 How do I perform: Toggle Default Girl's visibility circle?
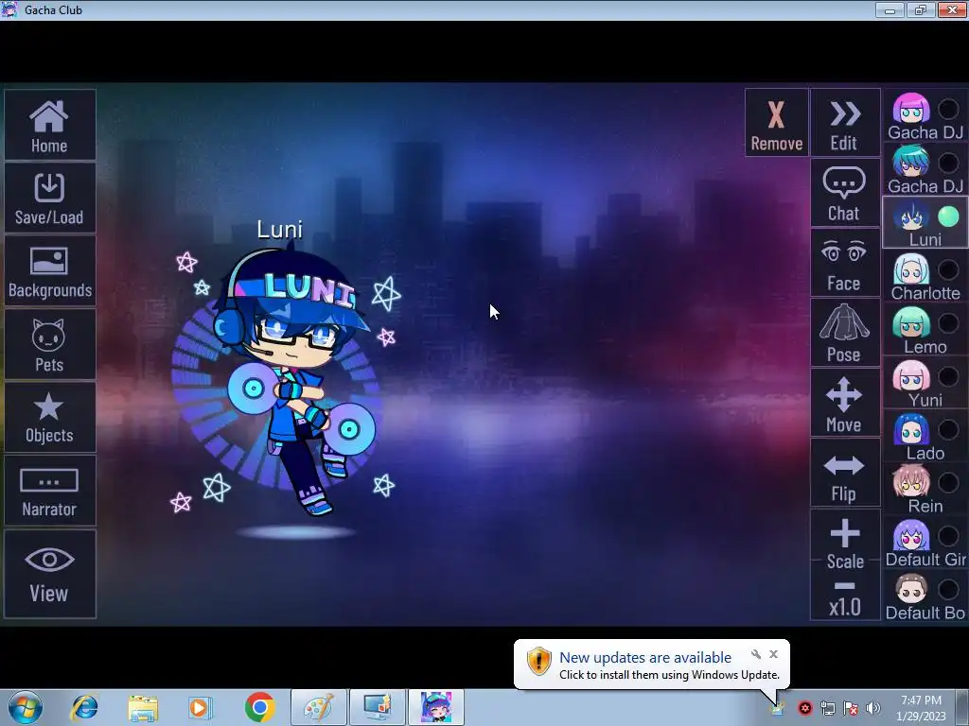pos(948,536)
